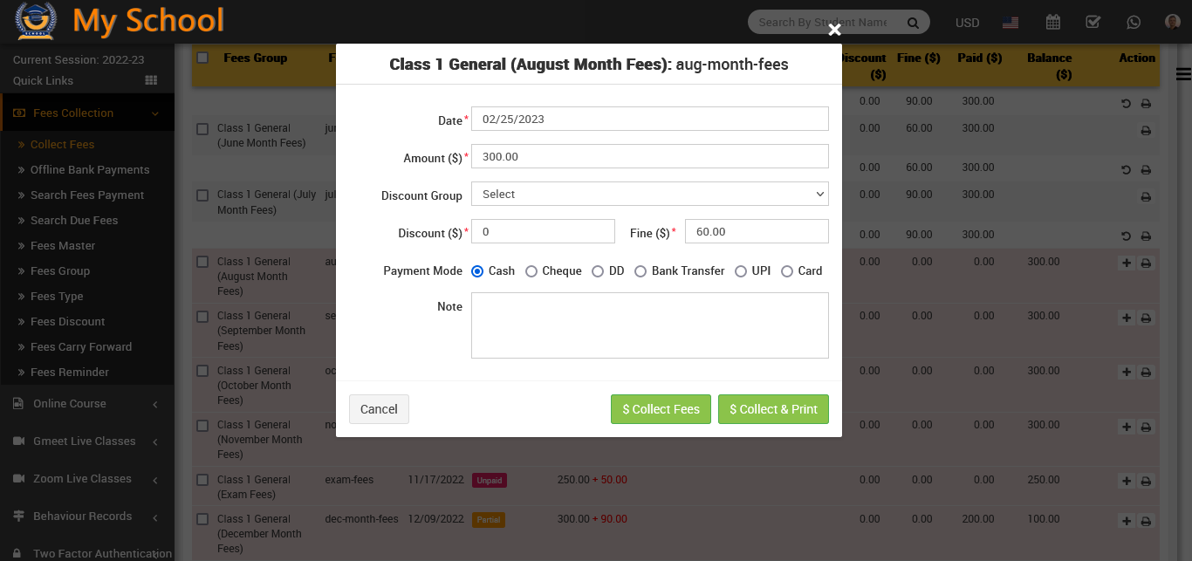The height and width of the screenshot is (561, 1192).
Task: Open the WhatsApp chat icon
Action: click(x=1133, y=23)
